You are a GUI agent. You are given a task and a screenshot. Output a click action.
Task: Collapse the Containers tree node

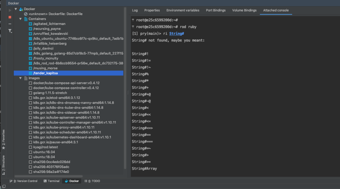(x=20, y=19)
